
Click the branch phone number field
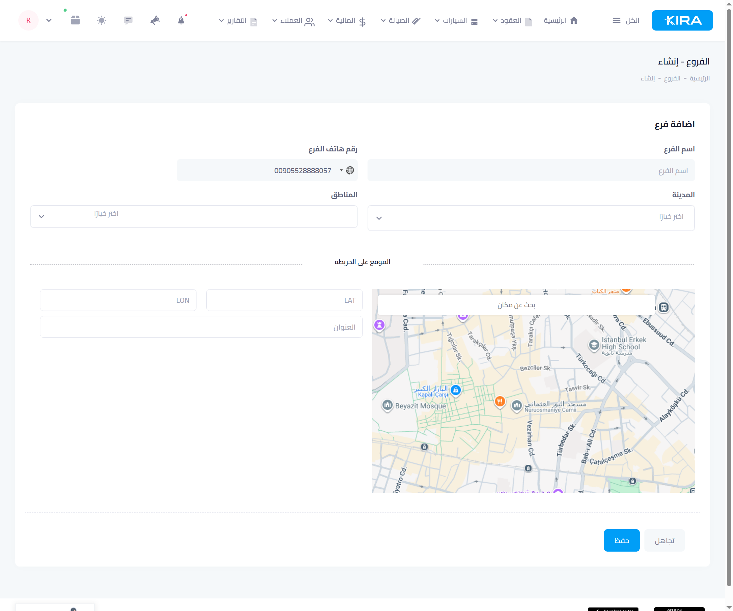pos(267,170)
